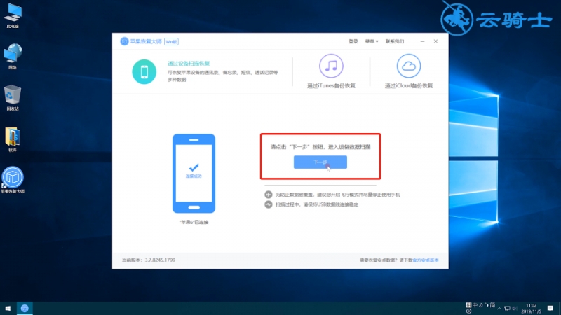
Task: Open the 苹果恢复大师 desktop shortcut
Action: [13, 180]
